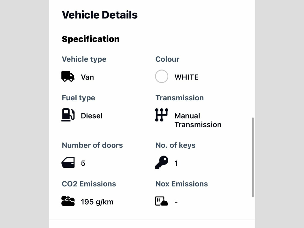
Task: Click the Van value text
Action: click(88, 77)
